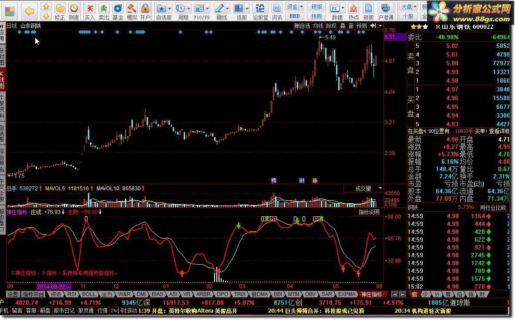Expand the 周期 period dropdown arrow
The image size is (515, 320).
click(189, 8)
